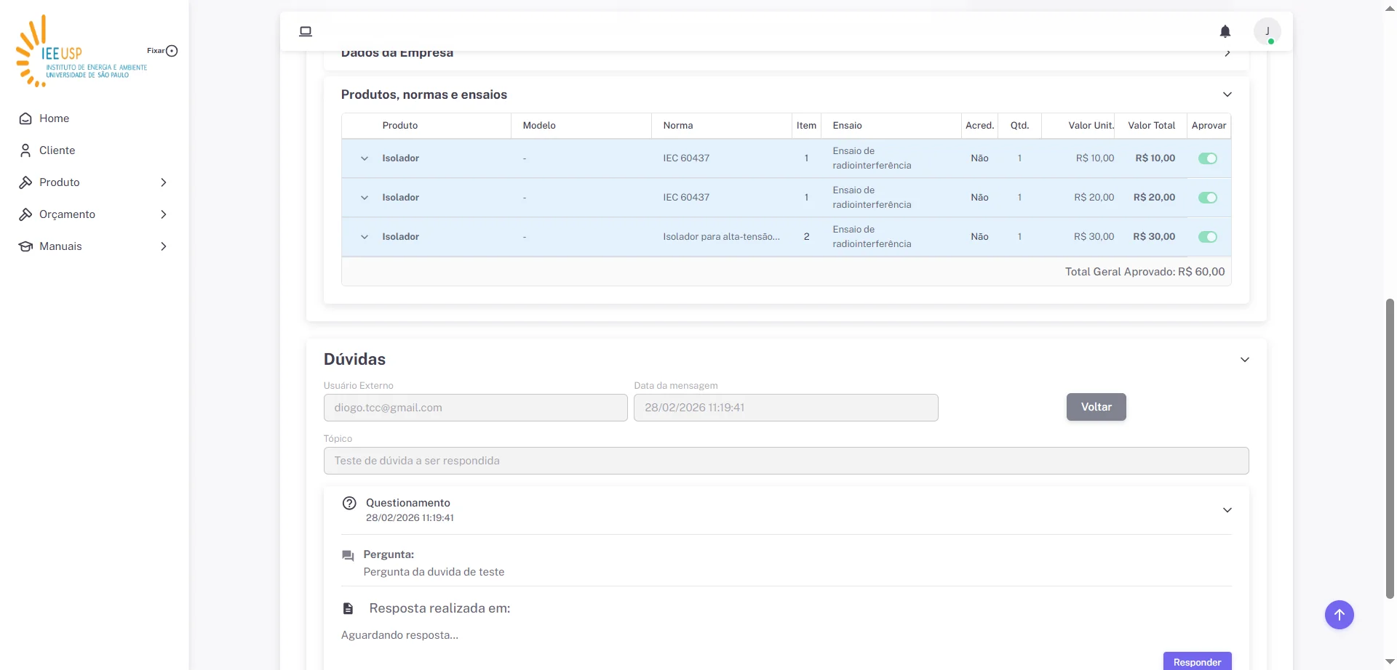Click the page vertical scrollbar thumb
1397x670 pixels.
pyautogui.click(x=1390, y=448)
